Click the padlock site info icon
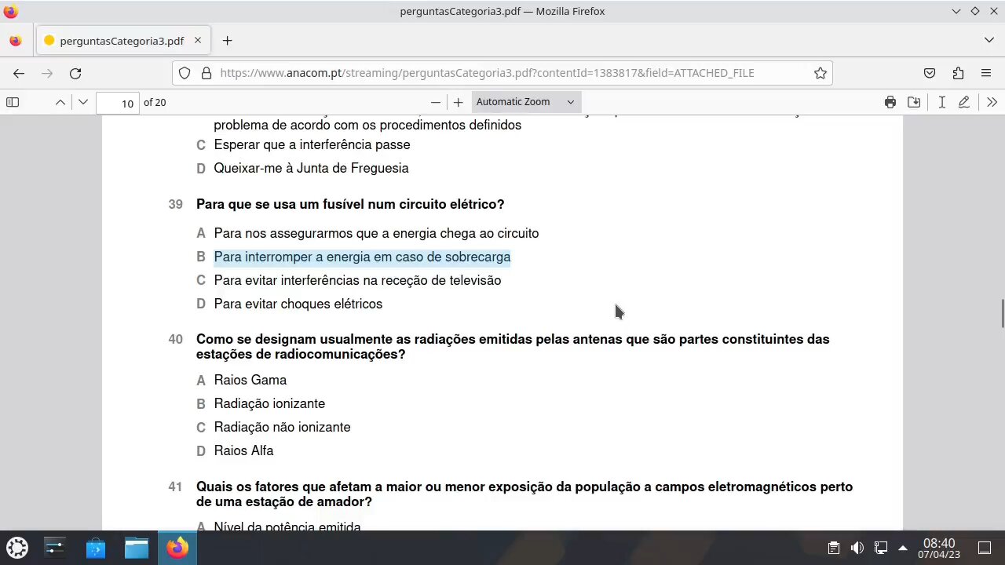This screenshot has width=1005, height=565. pyautogui.click(x=206, y=73)
